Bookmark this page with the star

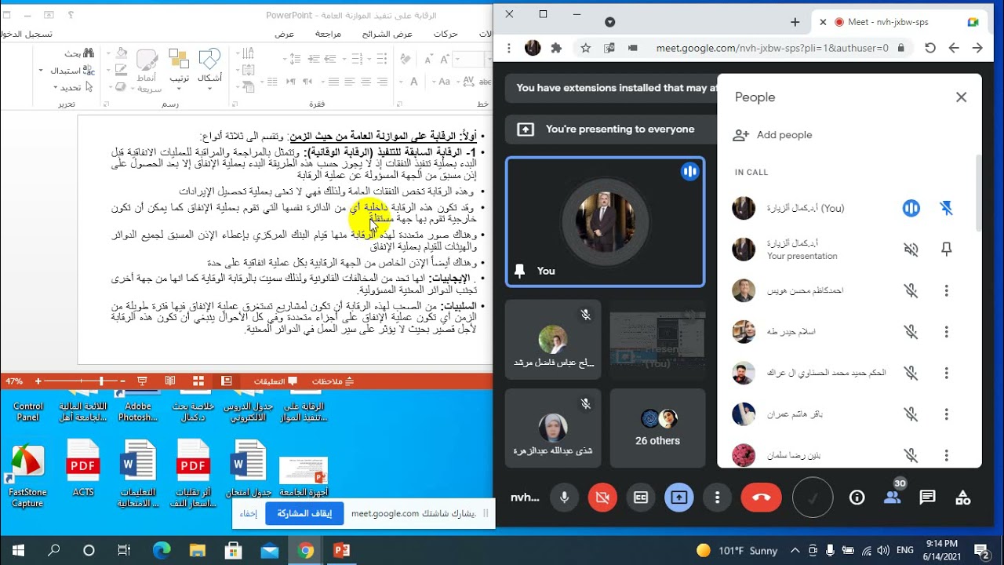(x=585, y=48)
